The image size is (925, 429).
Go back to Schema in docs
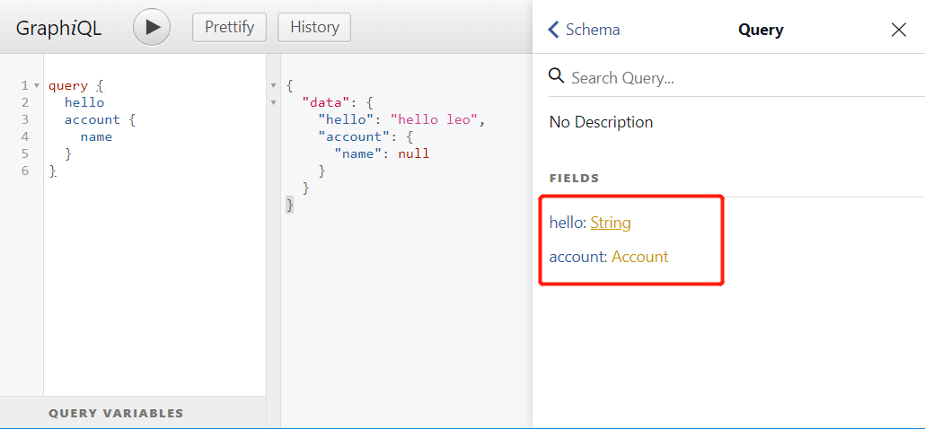coord(584,30)
